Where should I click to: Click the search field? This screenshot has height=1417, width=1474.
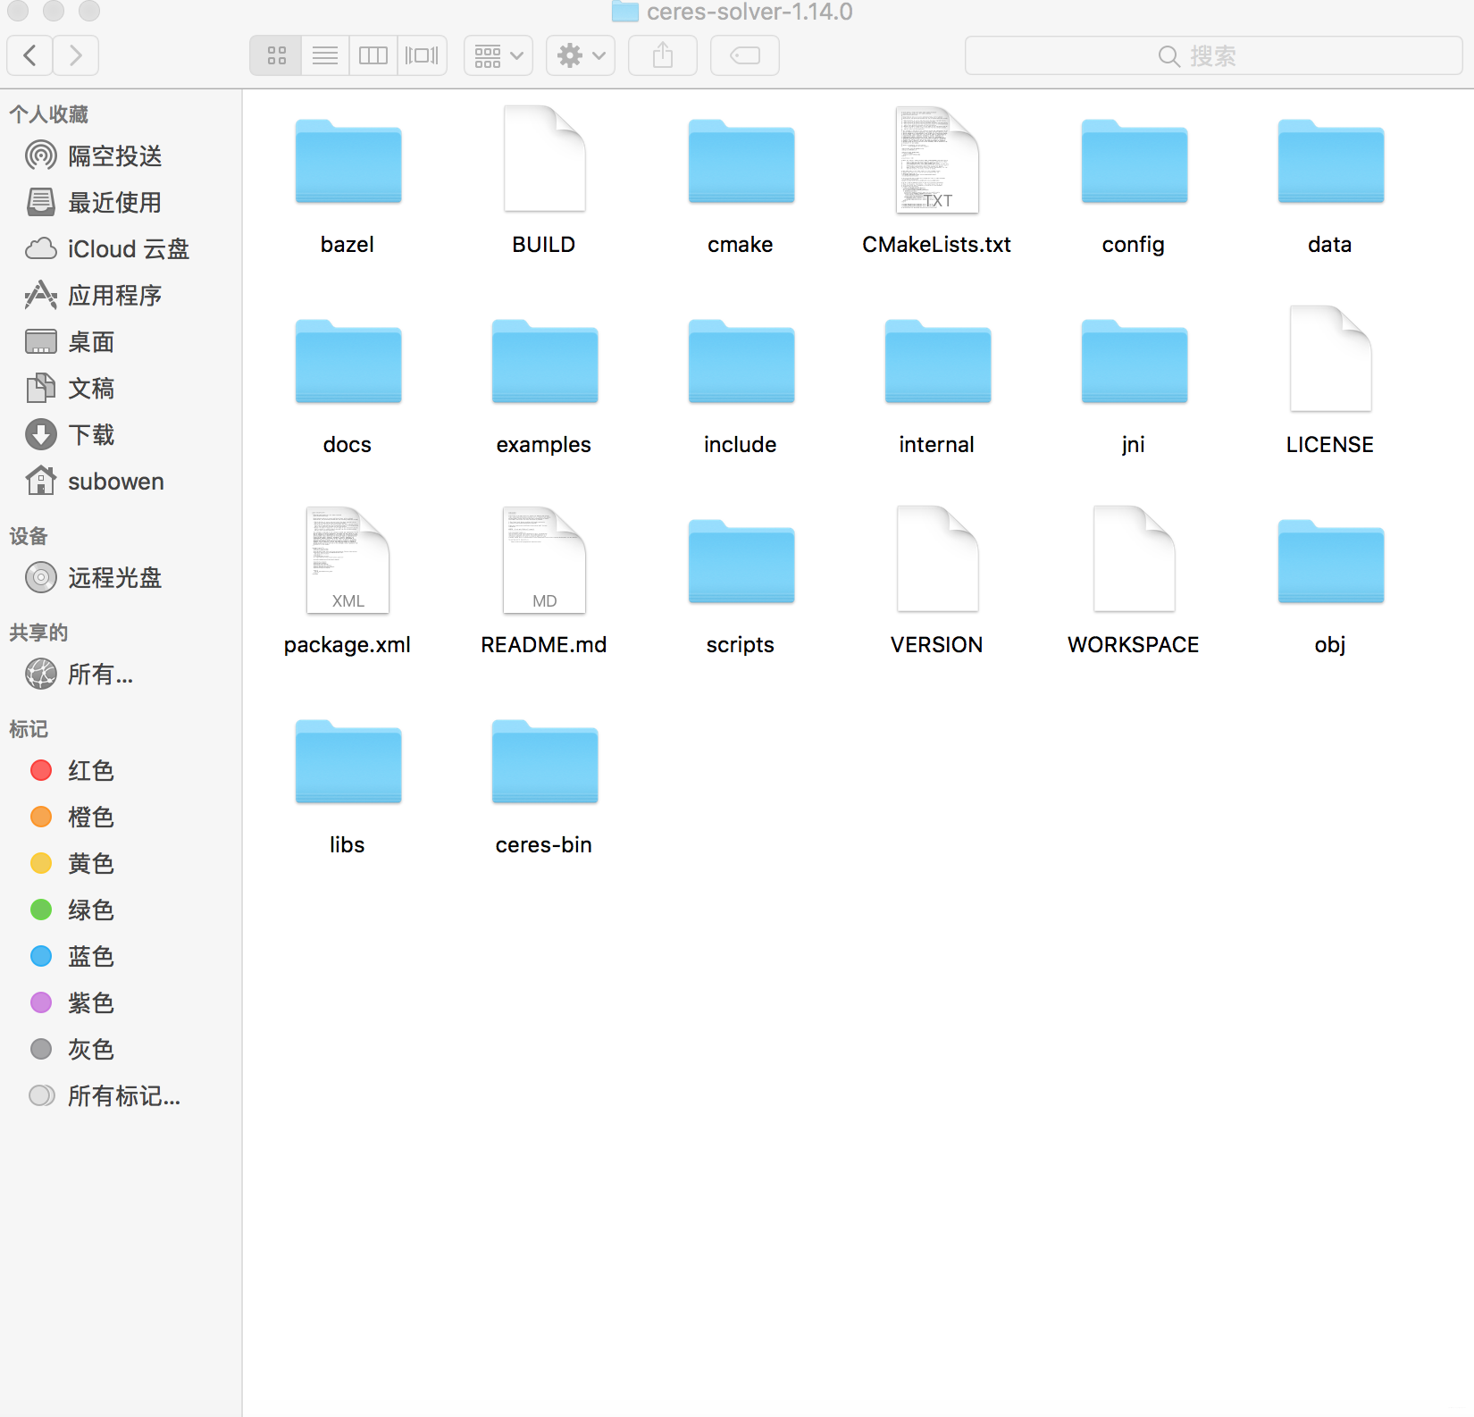pos(1213,55)
